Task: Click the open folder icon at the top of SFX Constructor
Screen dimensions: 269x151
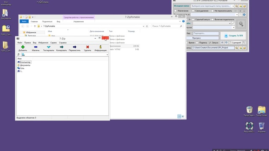Action: pos(245,6)
